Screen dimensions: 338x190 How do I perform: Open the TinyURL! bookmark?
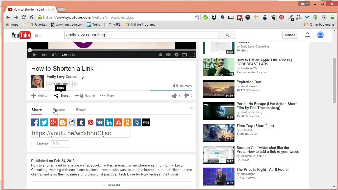pos(112,25)
